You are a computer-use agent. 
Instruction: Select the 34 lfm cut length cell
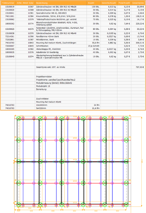(94, 105)
